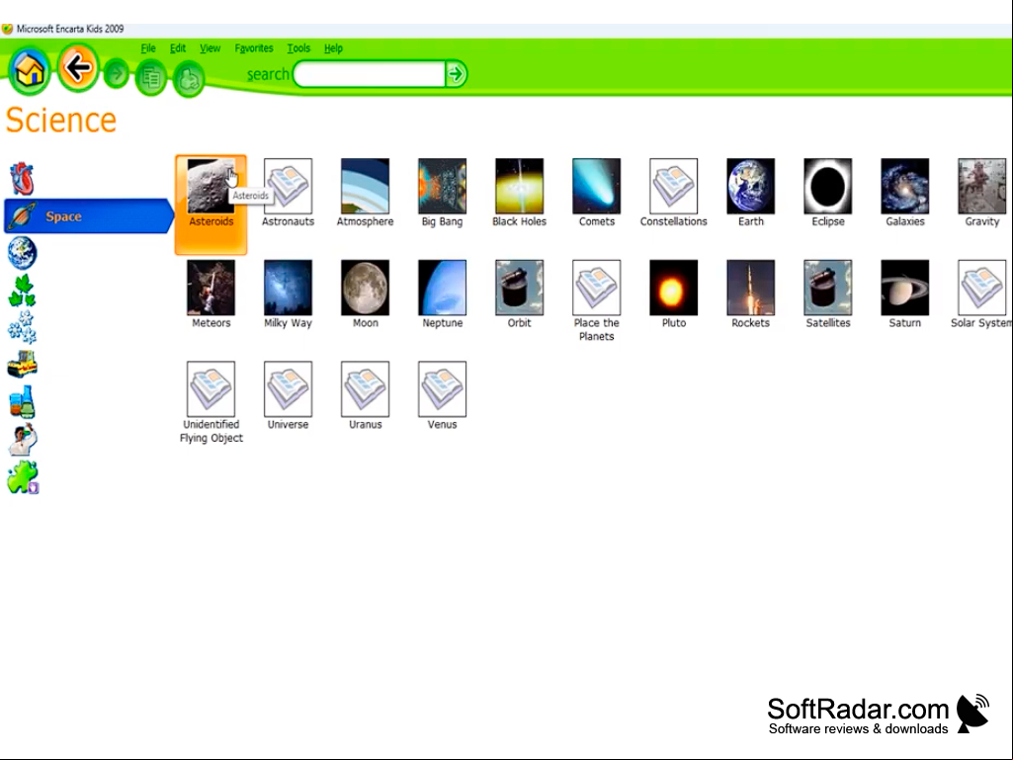Open the Eclipse article
The width and height of the screenshot is (1013, 760).
point(827,193)
